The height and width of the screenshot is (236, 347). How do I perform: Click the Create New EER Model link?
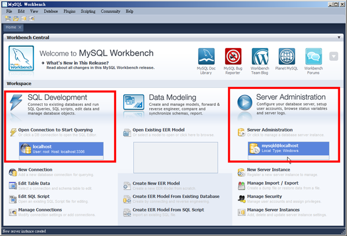tap(156, 183)
